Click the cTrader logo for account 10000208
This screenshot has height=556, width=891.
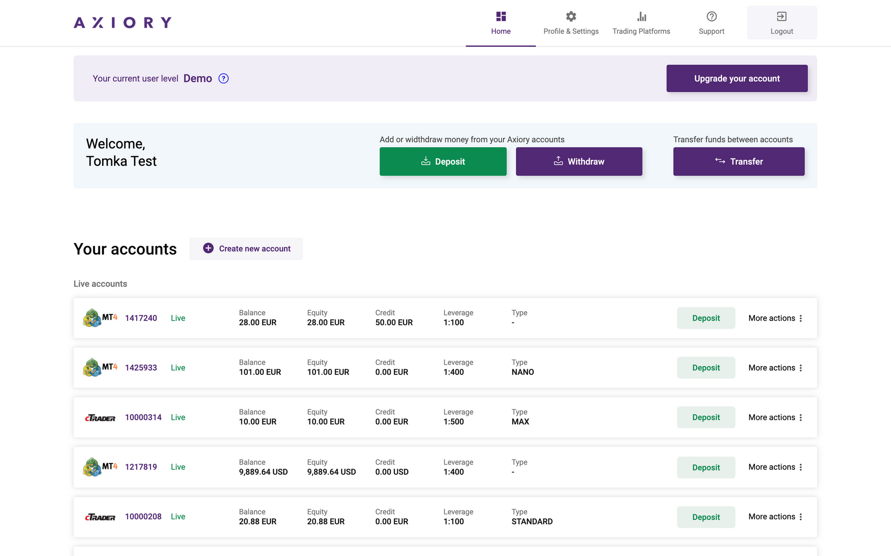100,517
